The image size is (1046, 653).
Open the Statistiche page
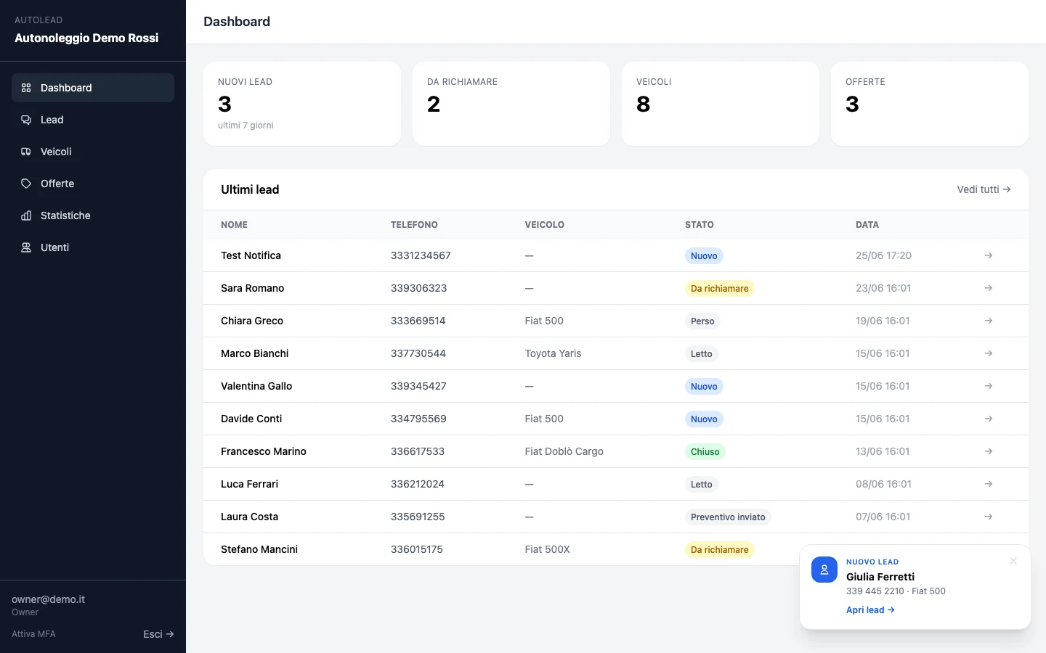[93, 215]
